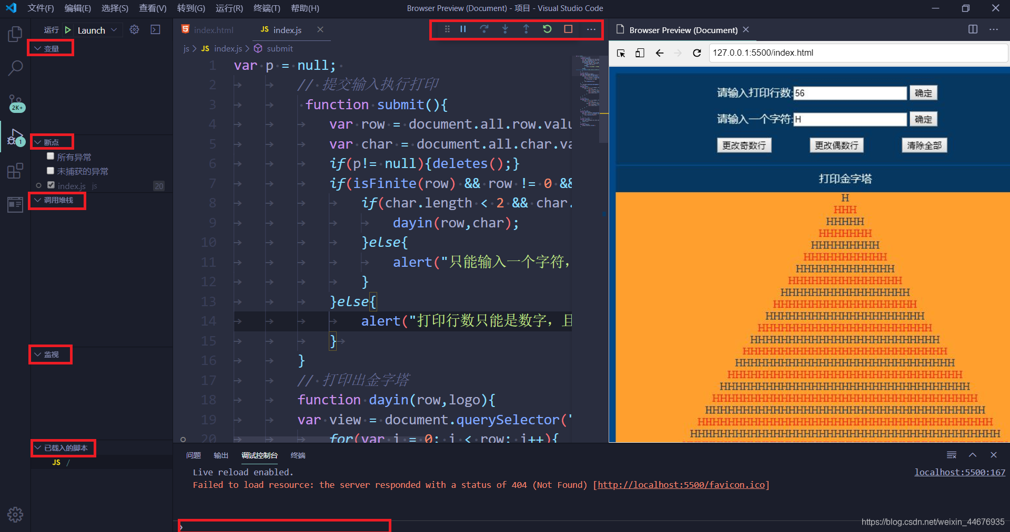Switch to the 终端 panel tab
1010x532 pixels.
[x=298, y=455]
